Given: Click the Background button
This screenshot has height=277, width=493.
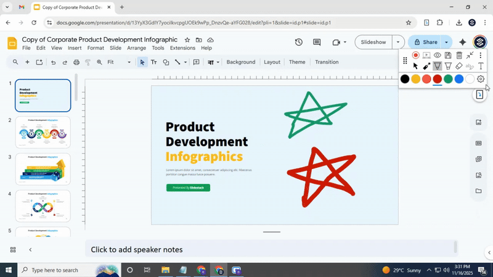Looking at the screenshot, I should pos(240,62).
